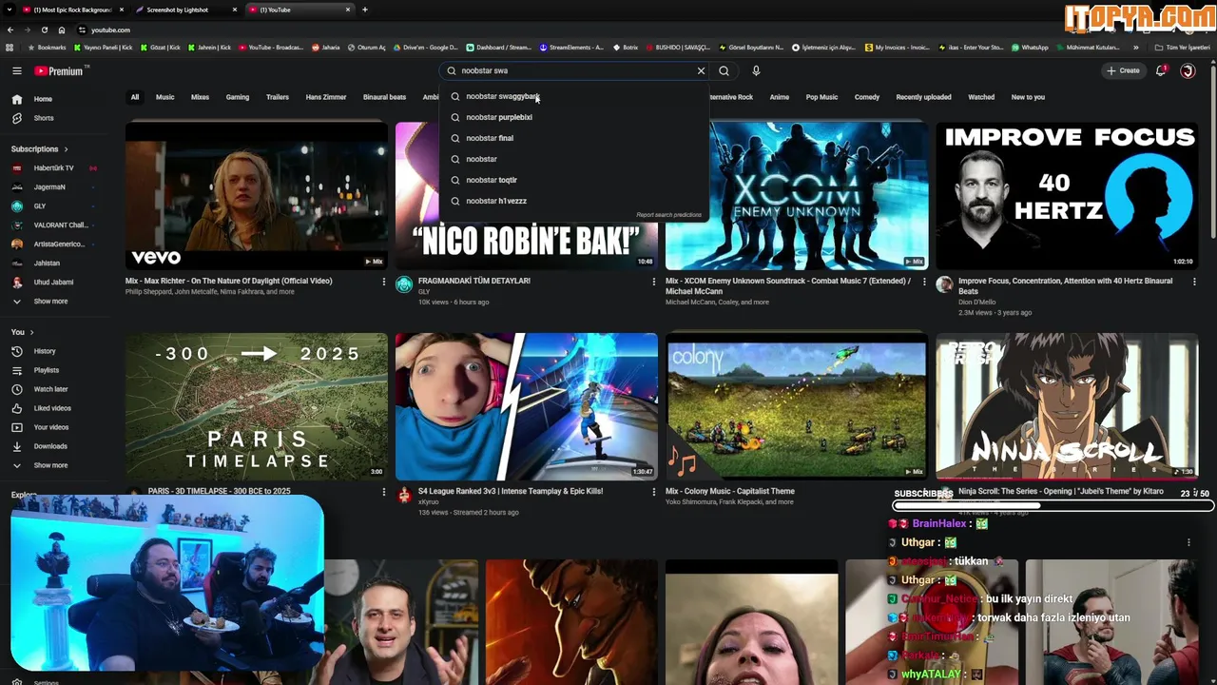Reload the page in browser
The width and height of the screenshot is (1217, 685).
(x=44, y=29)
